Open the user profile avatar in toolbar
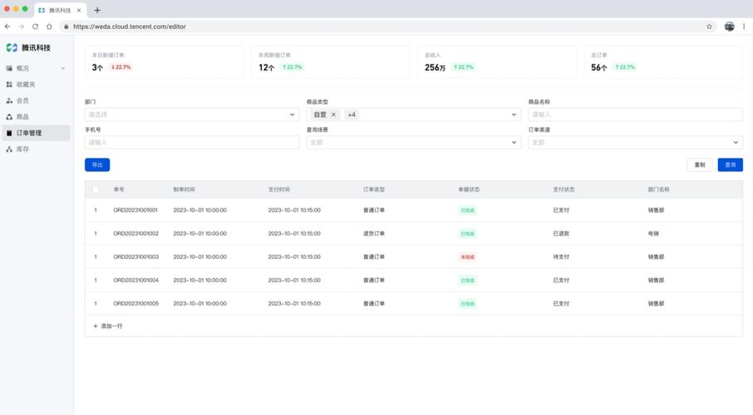 coord(729,27)
